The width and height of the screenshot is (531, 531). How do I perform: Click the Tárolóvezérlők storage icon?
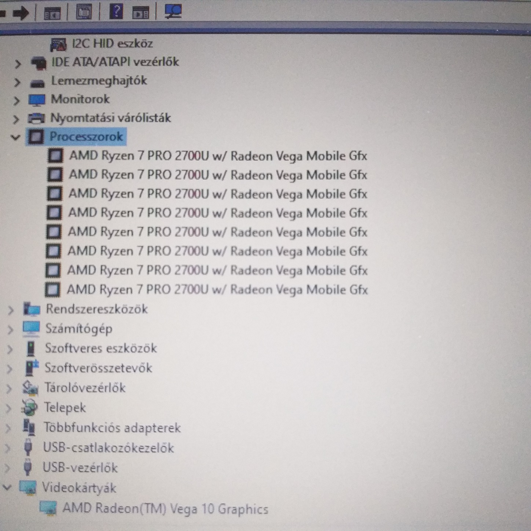[x=30, y=388]
